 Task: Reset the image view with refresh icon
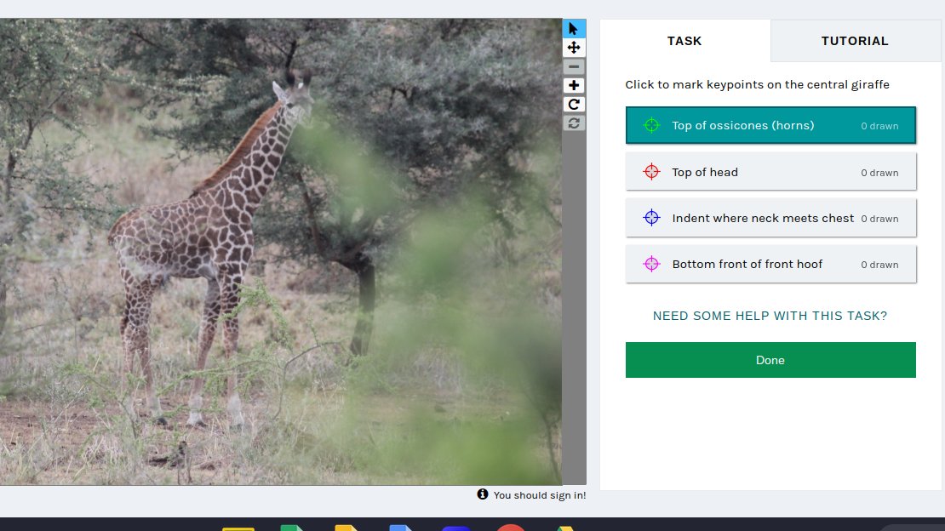[x=573, y=123]
